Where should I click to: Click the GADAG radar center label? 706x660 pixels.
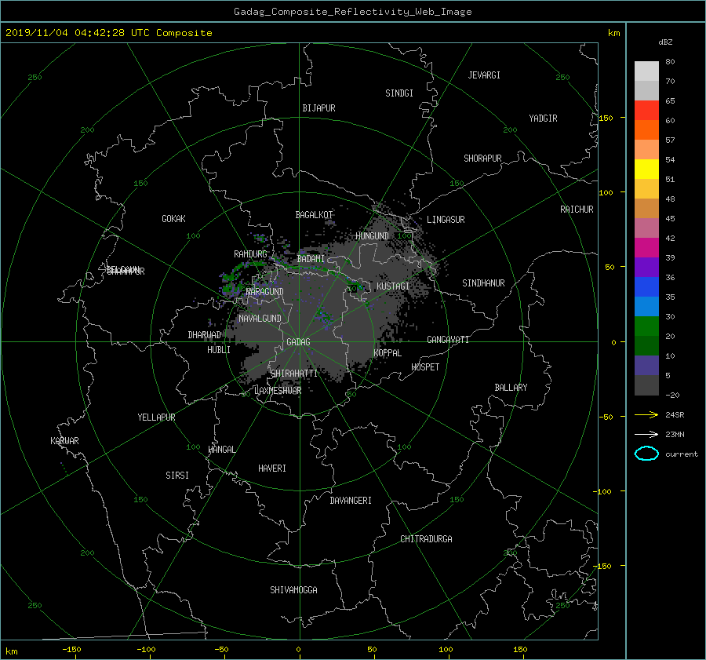tap(299, 342)
